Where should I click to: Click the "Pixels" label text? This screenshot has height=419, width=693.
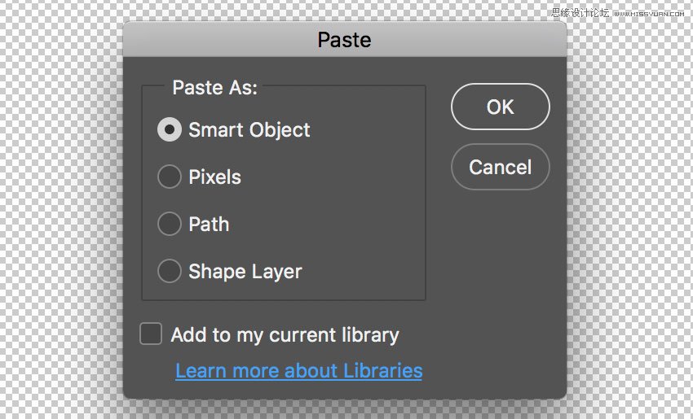pos(214,177)
